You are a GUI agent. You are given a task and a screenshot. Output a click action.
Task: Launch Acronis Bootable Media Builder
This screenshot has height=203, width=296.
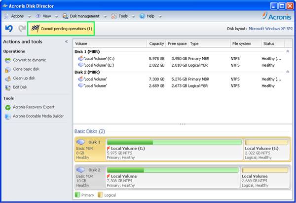pos(38,116)
